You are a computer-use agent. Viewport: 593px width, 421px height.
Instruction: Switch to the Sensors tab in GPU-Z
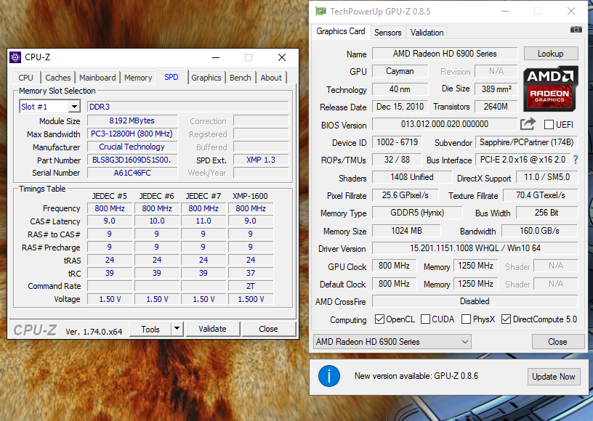387,33
